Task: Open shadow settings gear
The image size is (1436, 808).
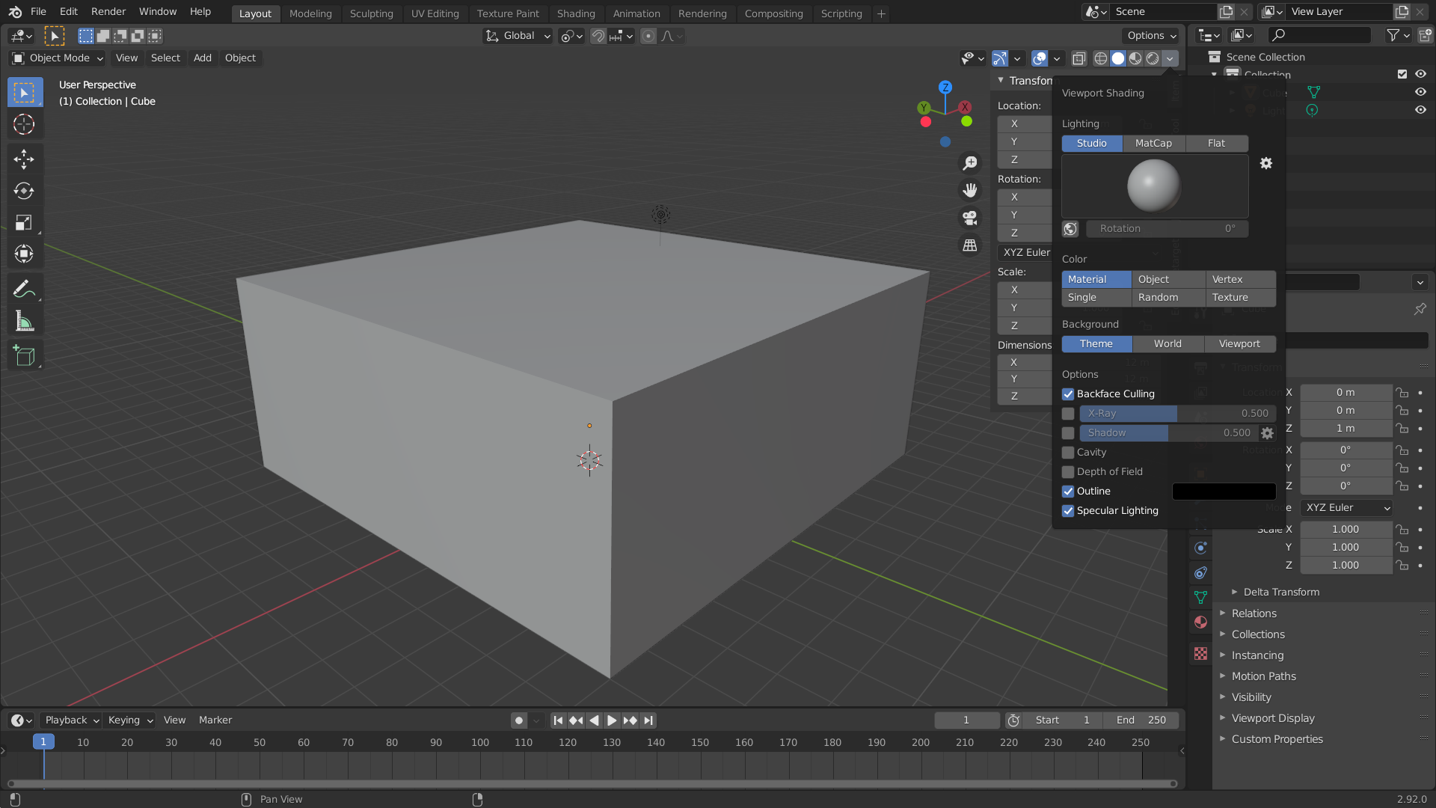Action: click(x=1267, y=433)
